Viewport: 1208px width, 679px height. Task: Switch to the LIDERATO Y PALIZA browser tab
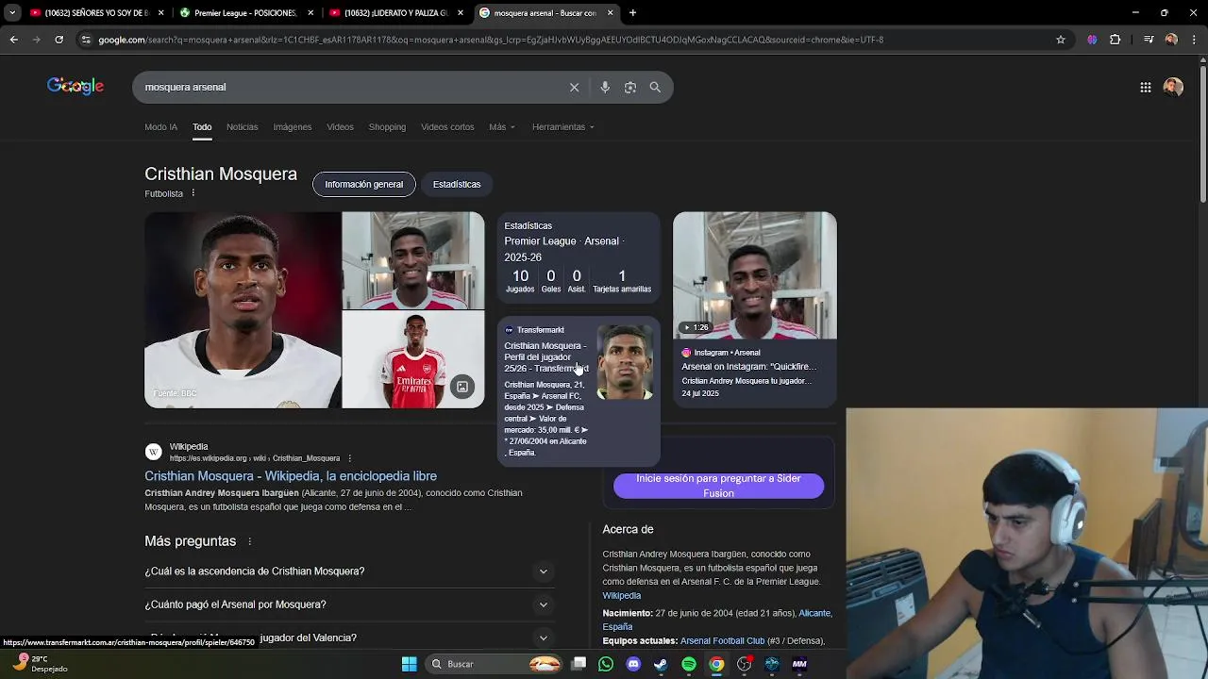tap(394, 13)
